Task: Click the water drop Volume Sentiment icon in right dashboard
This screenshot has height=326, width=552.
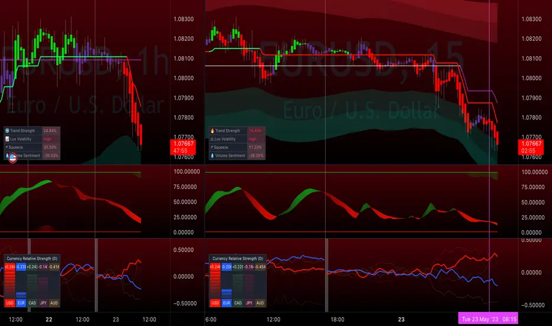Action: pos(212,155)
